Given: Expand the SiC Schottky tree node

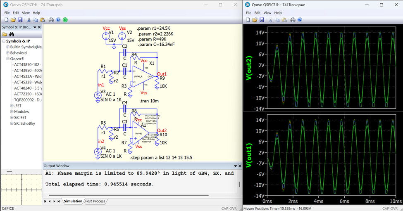Looking at the screenshot, I should click(12, 123).
